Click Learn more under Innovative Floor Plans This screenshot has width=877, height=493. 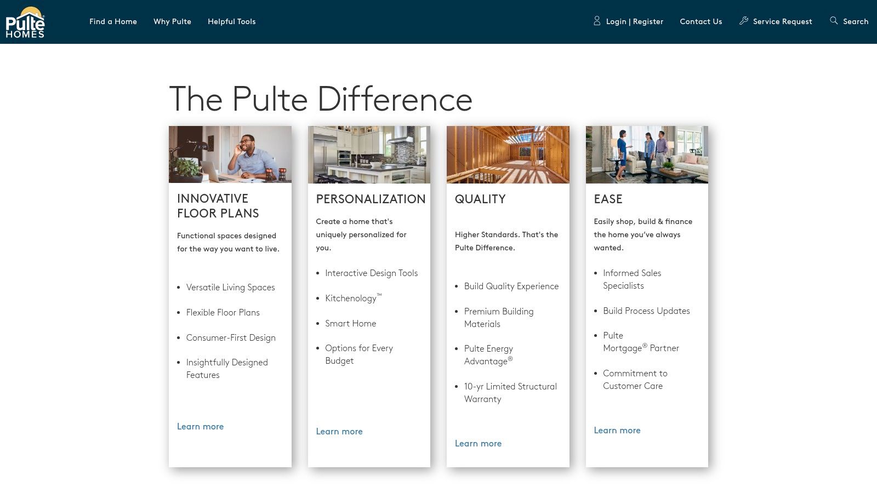pos(200,426)
